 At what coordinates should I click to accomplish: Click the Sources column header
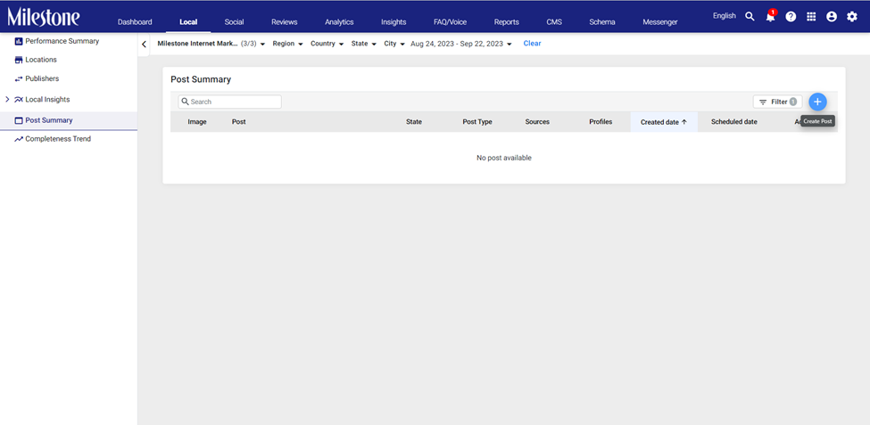[537, 122]
